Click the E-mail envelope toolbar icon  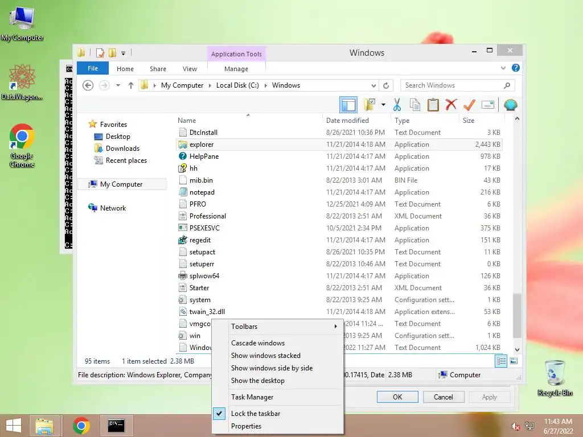coord(487,105)
